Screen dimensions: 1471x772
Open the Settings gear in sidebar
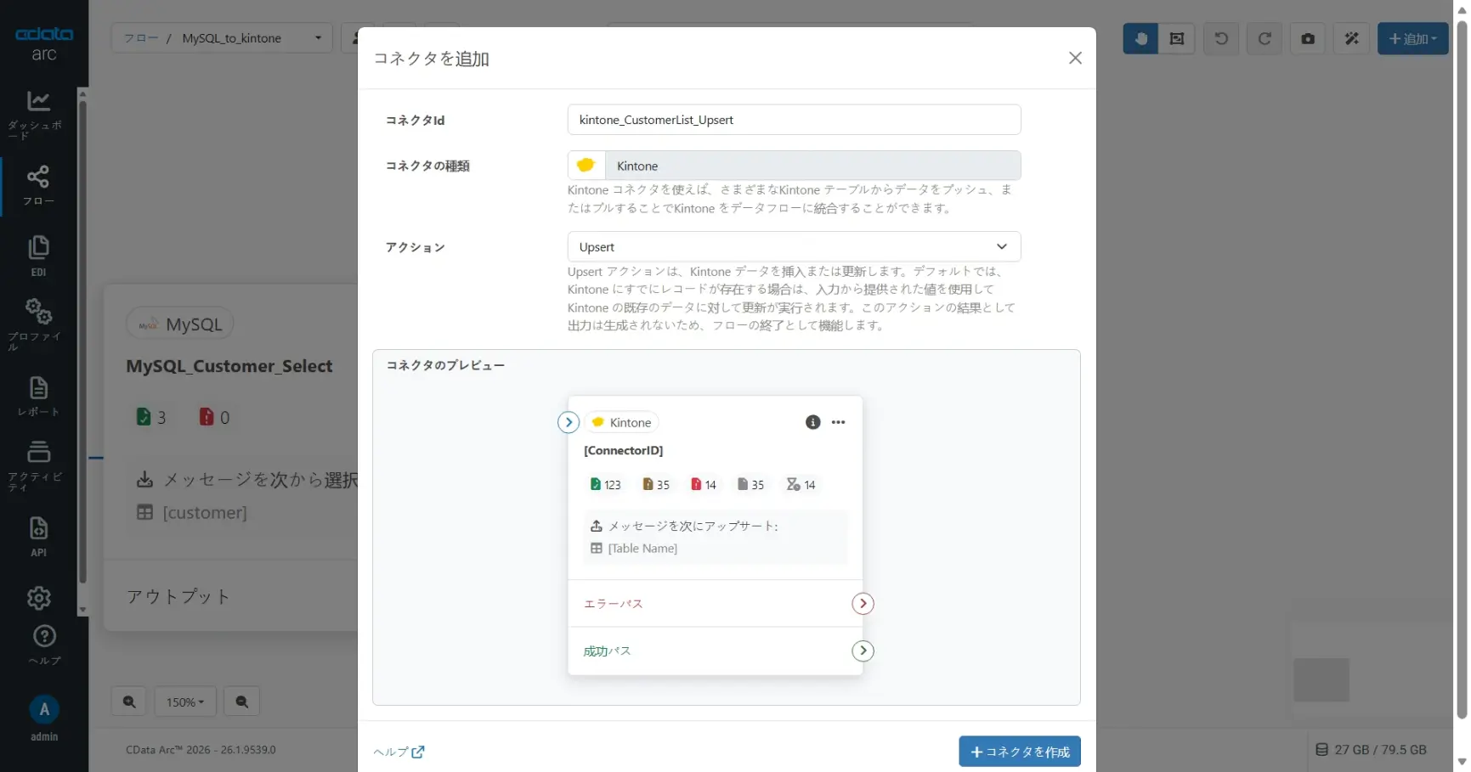click(38, 598)
